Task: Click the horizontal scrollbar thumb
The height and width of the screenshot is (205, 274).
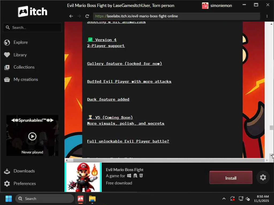Action: click(x=169, y=160)
